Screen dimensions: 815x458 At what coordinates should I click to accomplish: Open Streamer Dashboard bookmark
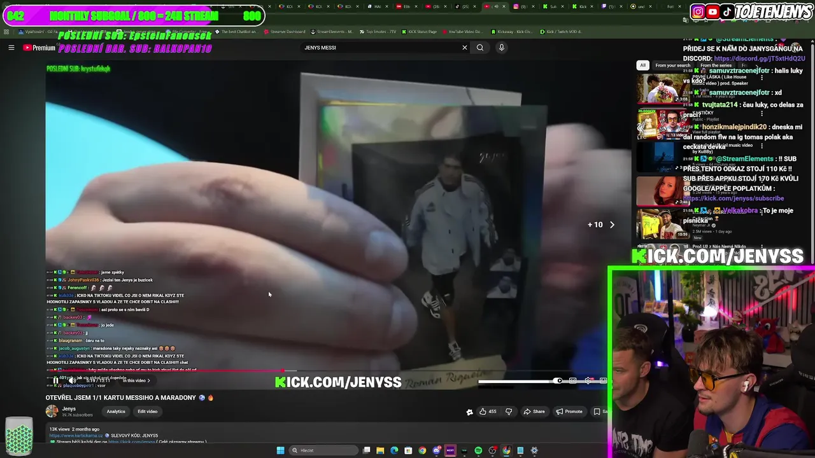pyautogui.click(x=285, y=31)
